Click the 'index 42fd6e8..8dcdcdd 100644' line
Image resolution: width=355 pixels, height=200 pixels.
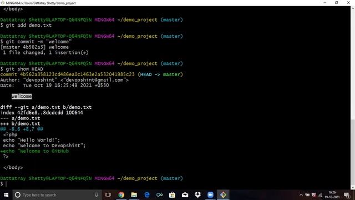tap(42, 113)
